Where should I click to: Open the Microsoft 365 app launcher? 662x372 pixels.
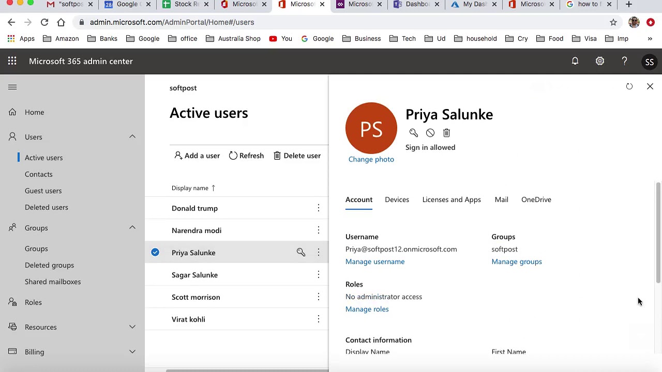(x=12, y=61)
